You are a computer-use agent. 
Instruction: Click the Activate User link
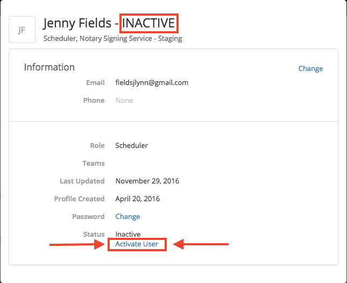pyautogui.click(x=137, y=244)
